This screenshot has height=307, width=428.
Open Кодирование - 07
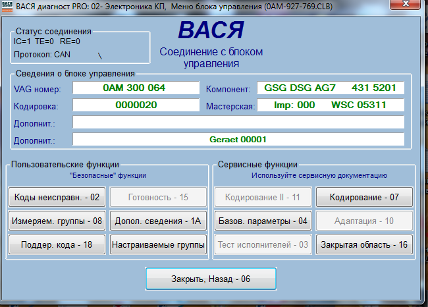coord(364,197)
